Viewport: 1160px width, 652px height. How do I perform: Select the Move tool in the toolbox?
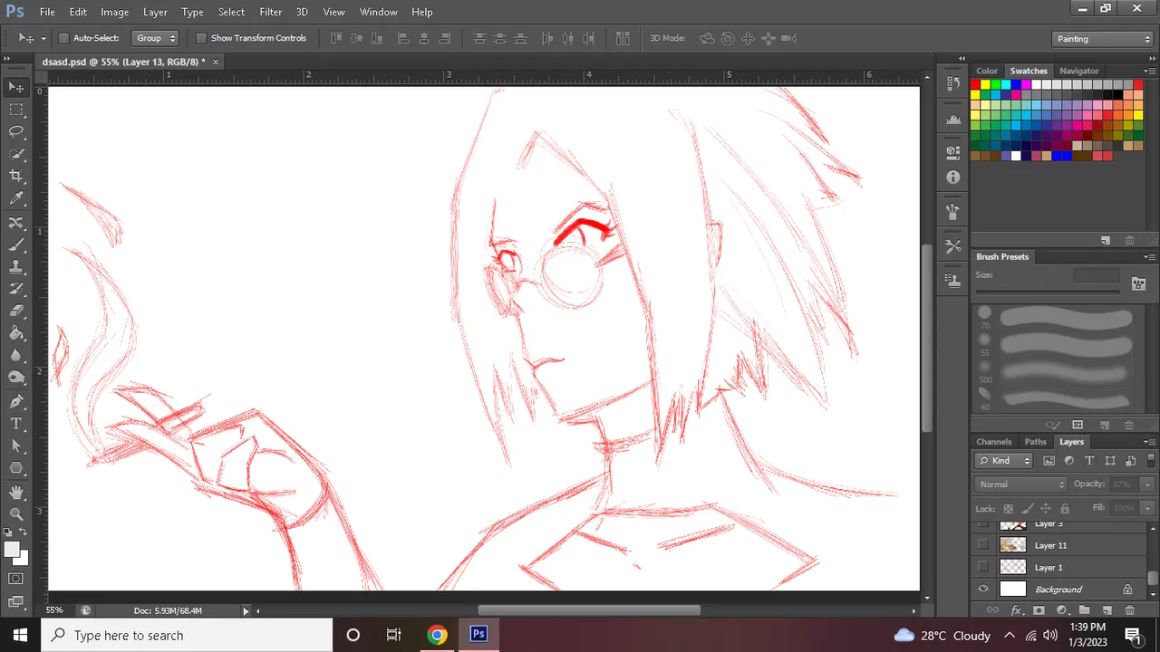(16, 87)
